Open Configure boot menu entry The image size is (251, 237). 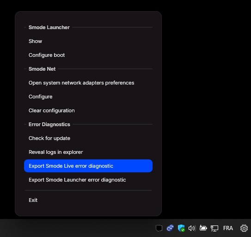point(88,55)
